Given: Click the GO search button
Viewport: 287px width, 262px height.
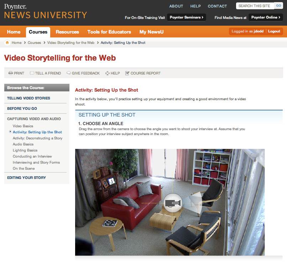Looking at the screenshot, I should coord(278,6).
